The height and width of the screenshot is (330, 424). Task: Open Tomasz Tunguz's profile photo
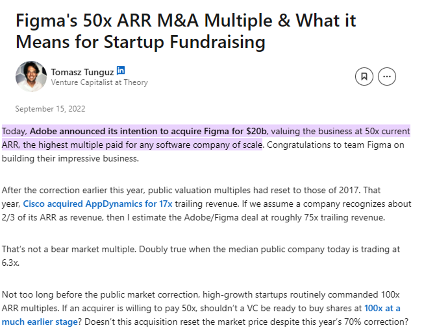pyautogui.click(x=31, y=77)
